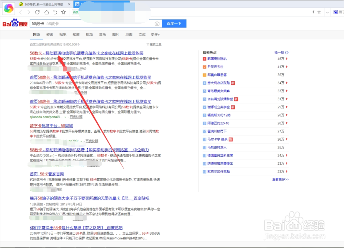
Task: Open hot topic 尹笑声去世
Action: pos(215,67)
